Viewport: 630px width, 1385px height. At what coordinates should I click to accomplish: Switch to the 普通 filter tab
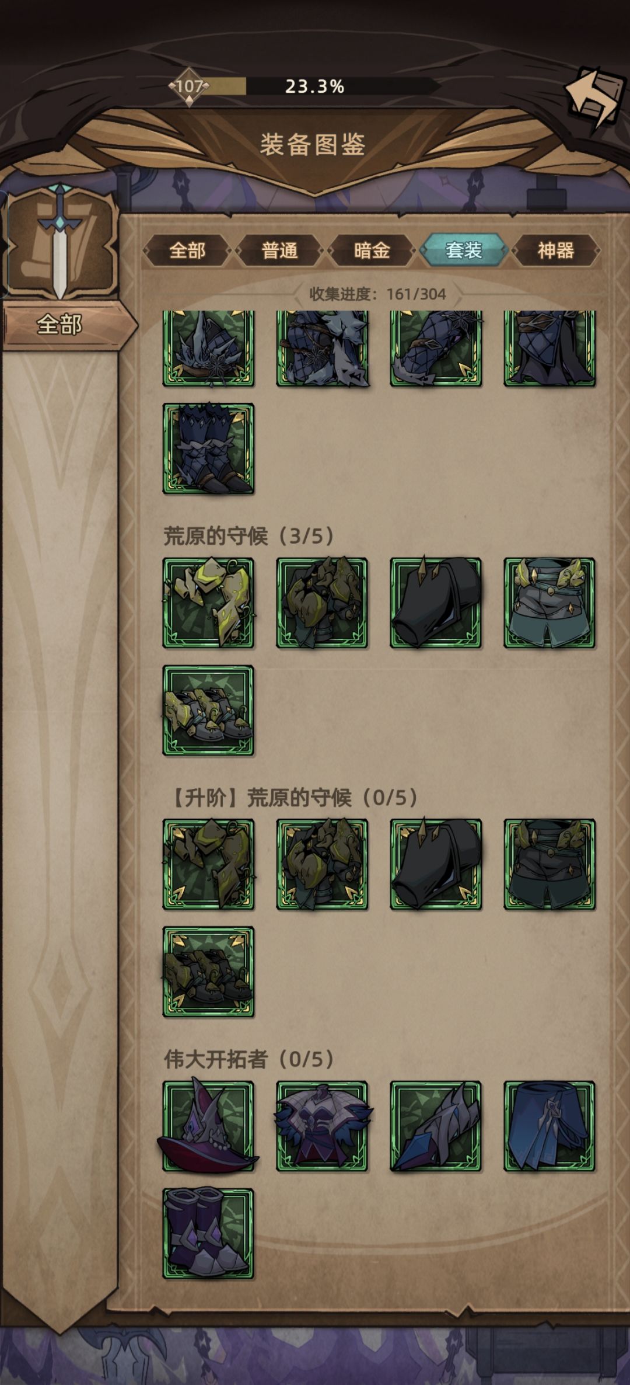pyautogui.click(x=279, y=250)
